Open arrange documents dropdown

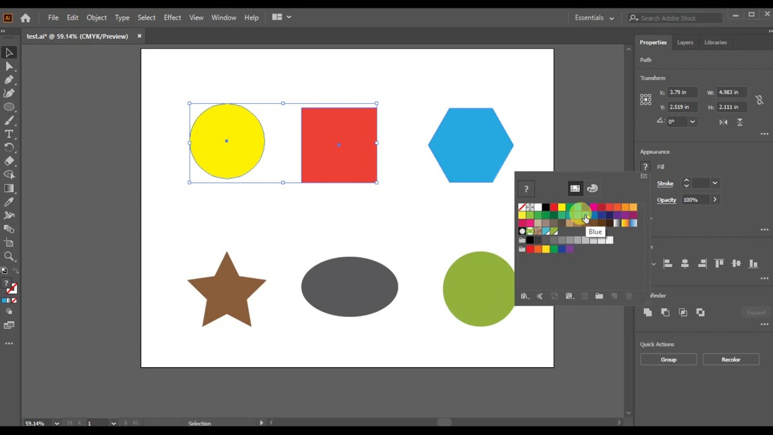pos(281,17)
